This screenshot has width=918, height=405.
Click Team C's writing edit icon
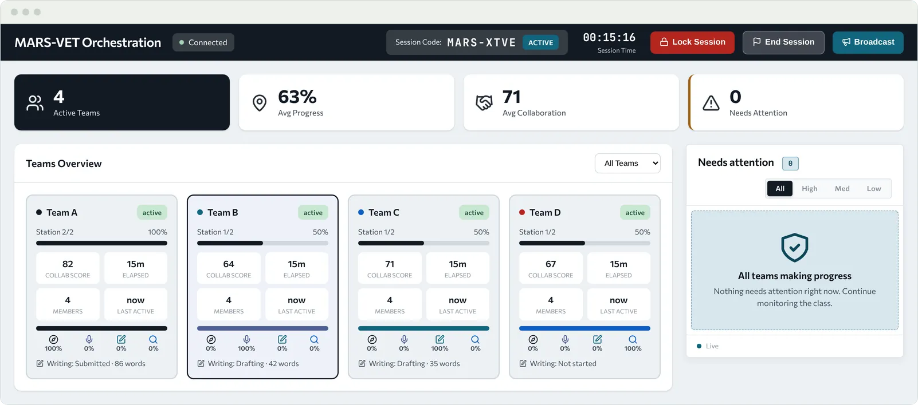coord(440,339)
